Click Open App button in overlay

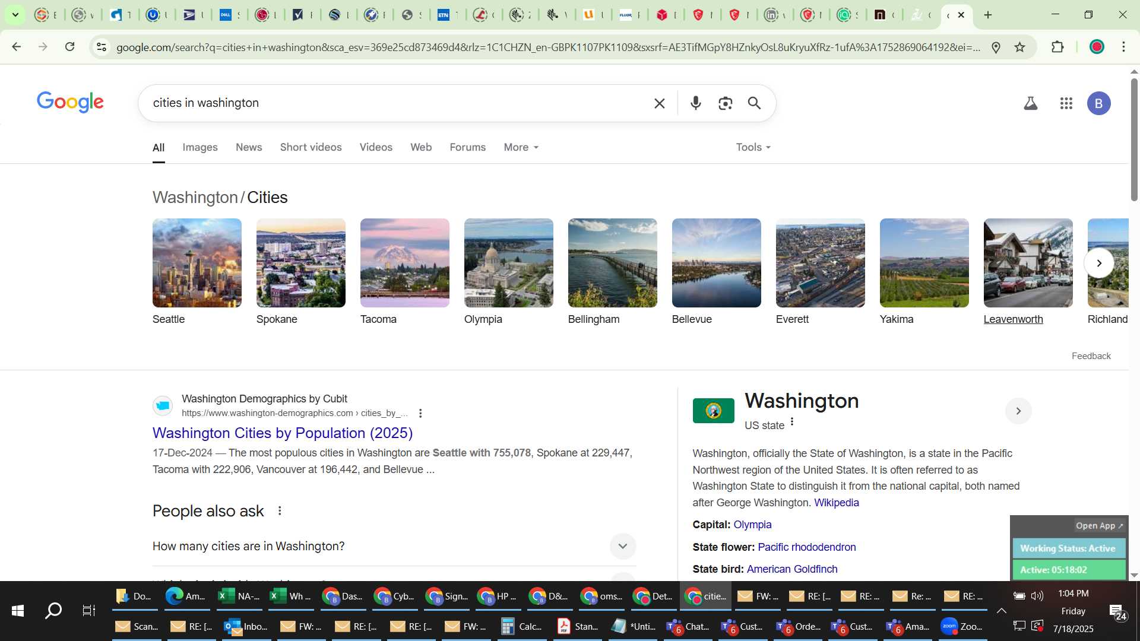(x=1099, y=526)
